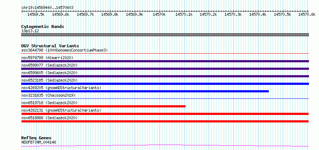Select the red nsv6518888 variant bar

165,121
